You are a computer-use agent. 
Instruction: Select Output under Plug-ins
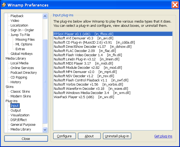coord(16,111)
